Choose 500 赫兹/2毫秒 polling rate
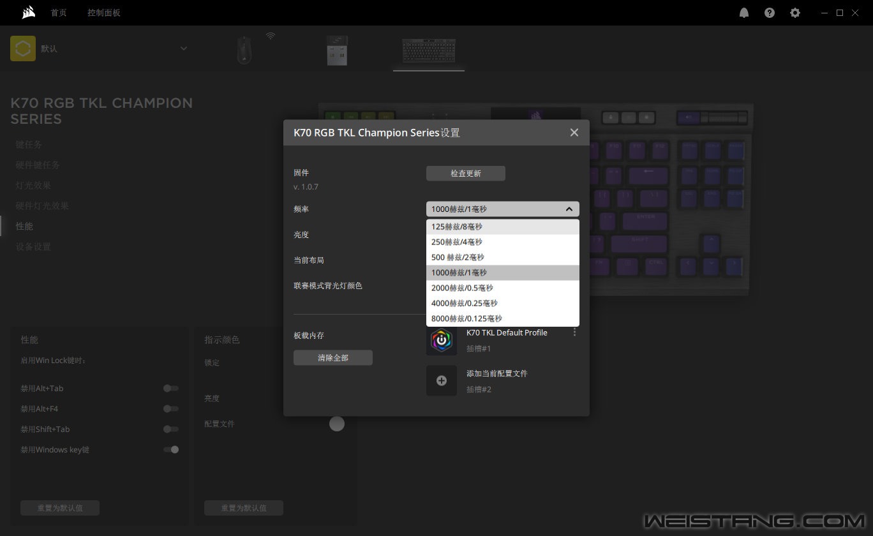 503,258
